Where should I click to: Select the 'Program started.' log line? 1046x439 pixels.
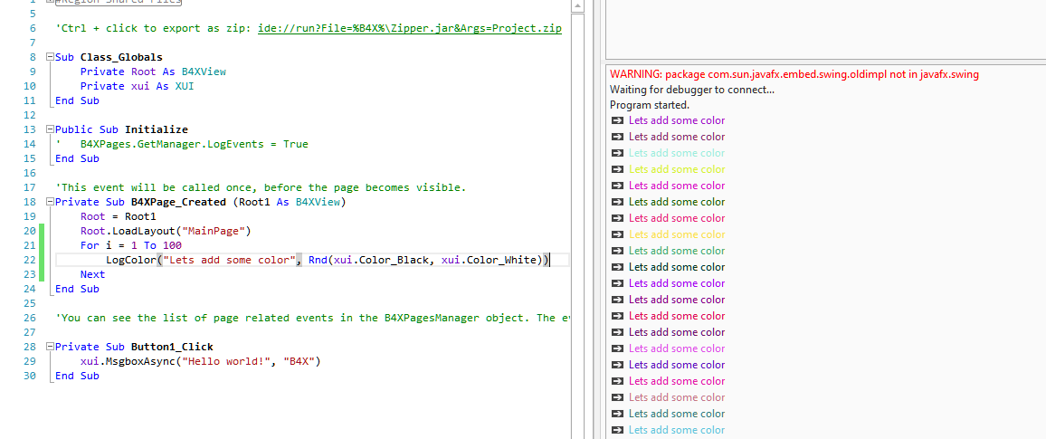click(x=649, y=105)
